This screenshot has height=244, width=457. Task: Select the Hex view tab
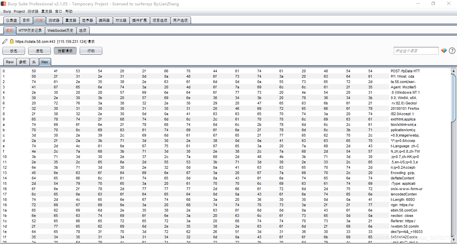[45, 62]
